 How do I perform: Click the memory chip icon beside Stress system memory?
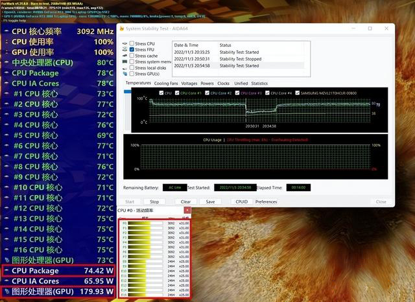point(125,62)
